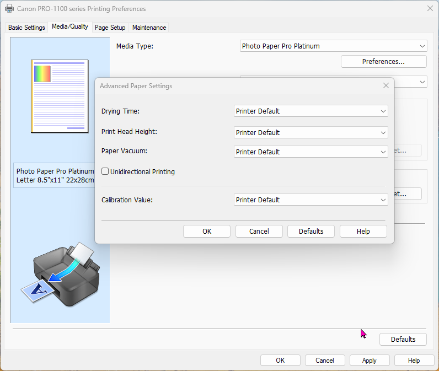Click the page preview thumbnail
The height and width of the screenshot is (371, 439).
[60, 96]
